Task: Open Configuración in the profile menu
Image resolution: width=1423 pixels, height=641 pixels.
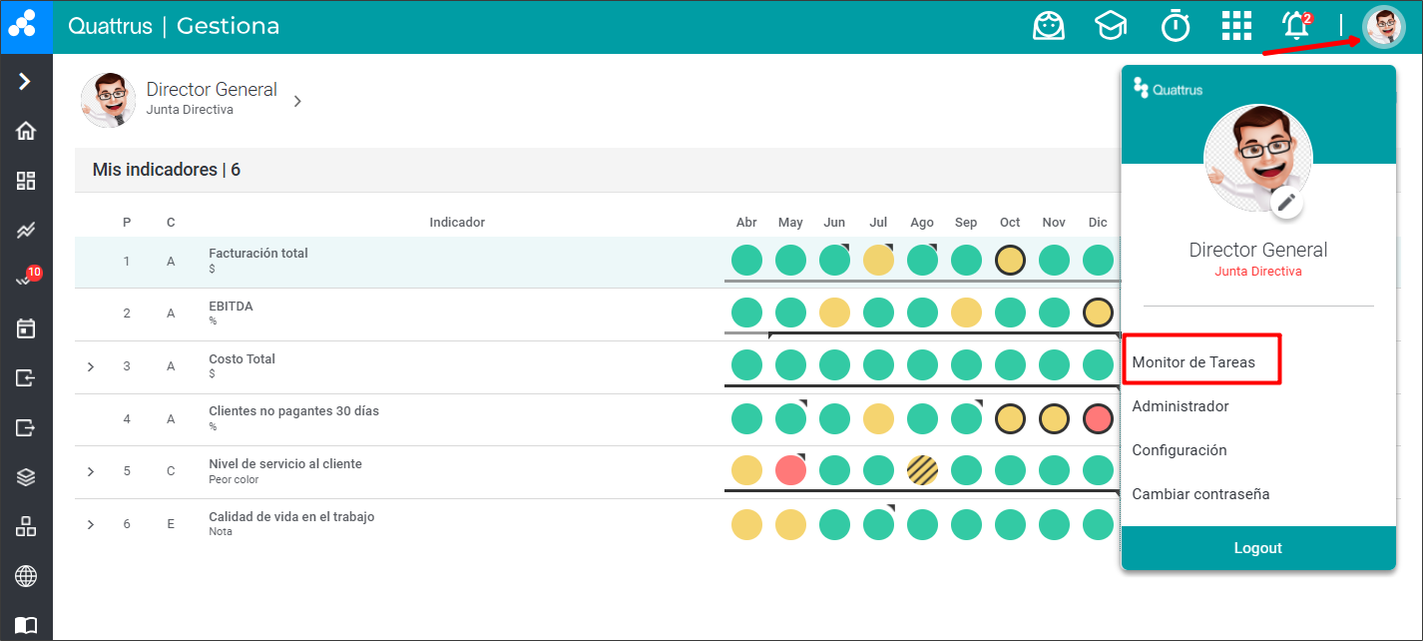Action: [x=1179, y=450]
